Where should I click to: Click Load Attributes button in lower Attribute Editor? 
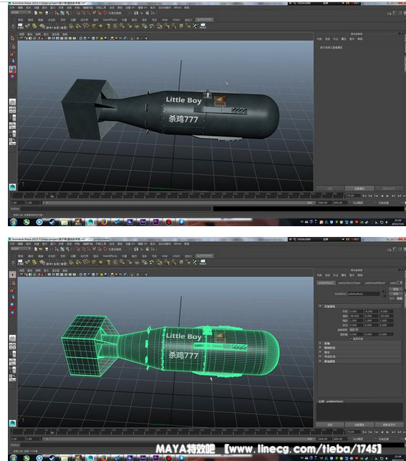click(x=359, y=424)
